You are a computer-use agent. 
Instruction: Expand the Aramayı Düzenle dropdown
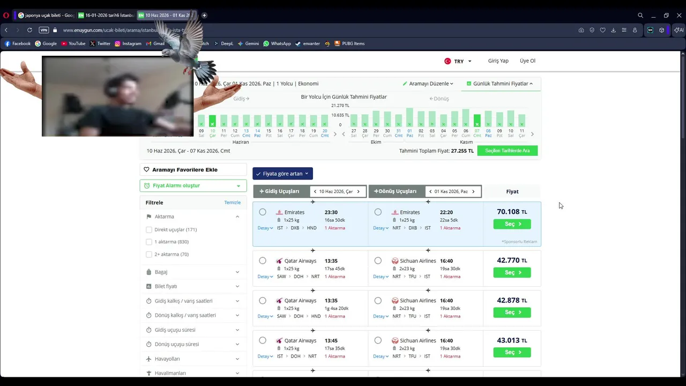pos(428,84)
